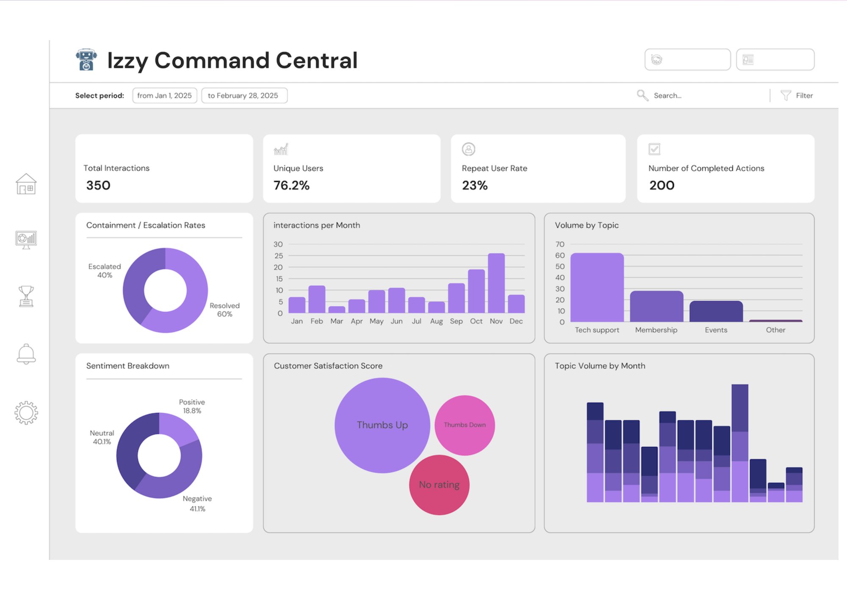
Task: Open the 'to February 28, 2025' date selector
Action: pos(244,96)
